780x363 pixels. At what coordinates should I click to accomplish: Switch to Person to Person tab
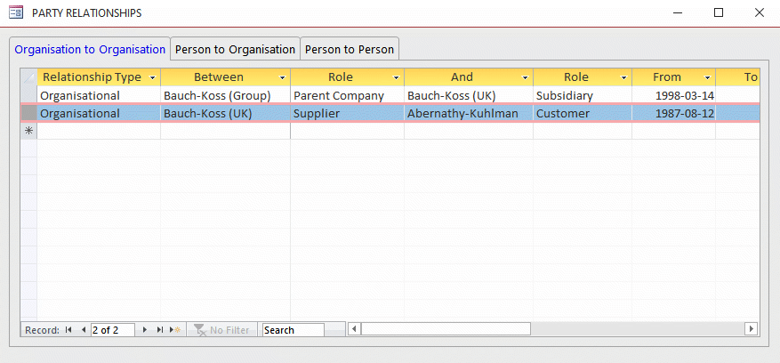coord(350,49)
